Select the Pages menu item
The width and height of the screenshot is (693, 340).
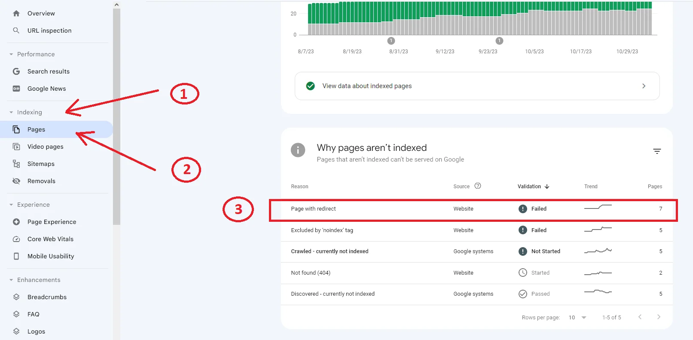[56, 129]
